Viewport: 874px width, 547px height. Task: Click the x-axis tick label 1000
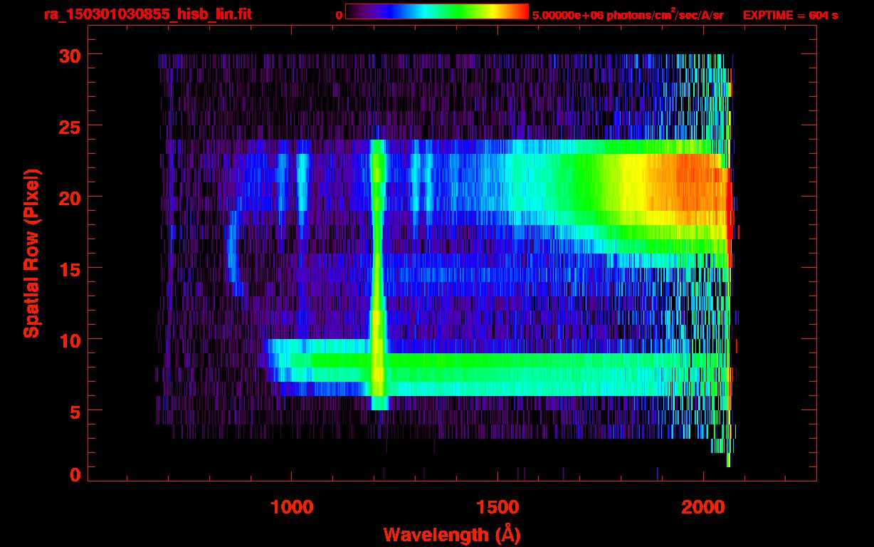click(x=291, y=506)
